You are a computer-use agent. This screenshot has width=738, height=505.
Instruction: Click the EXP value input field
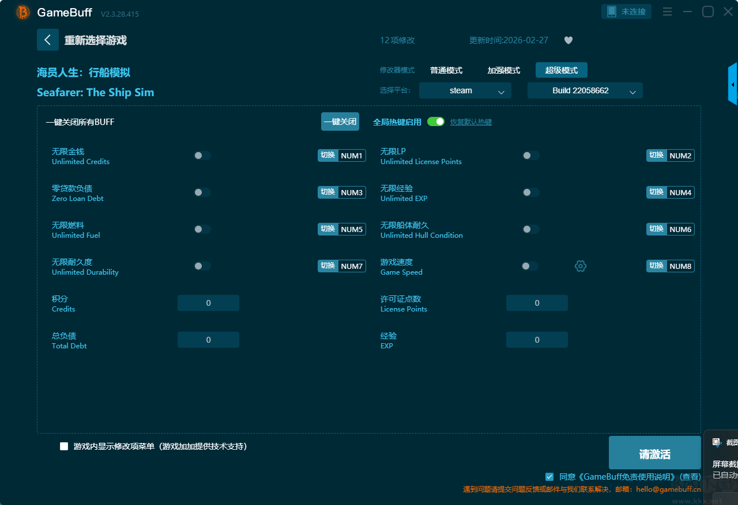pos(537,340)
